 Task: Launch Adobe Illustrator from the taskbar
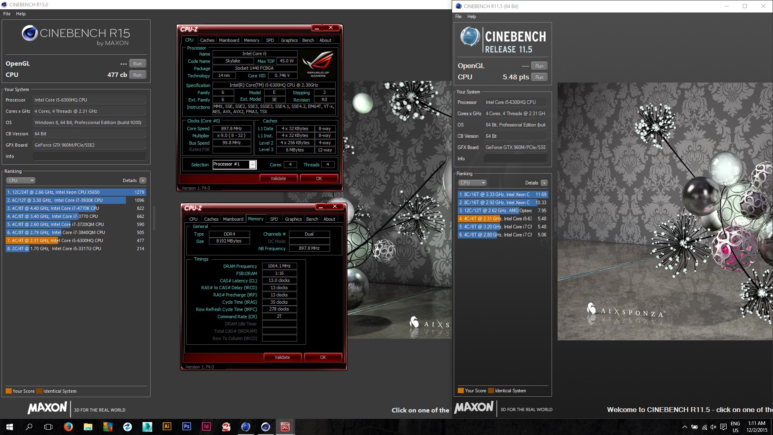click(167, 427)
